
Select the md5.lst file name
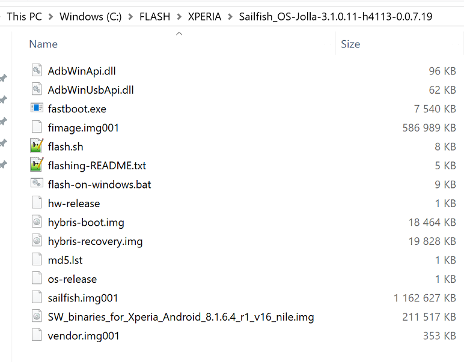65,260
